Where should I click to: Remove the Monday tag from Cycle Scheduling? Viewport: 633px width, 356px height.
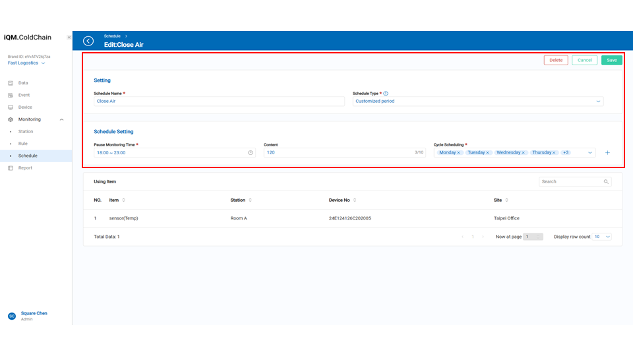[459, 152]
